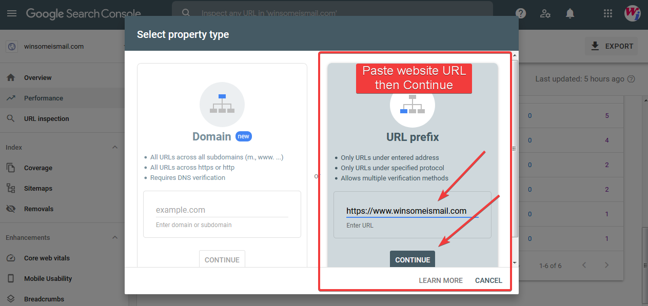Image resolution: width=648 pixels, height=306 pixels.
Task: Click the Performance trend icon
Action: coord(11,98)
